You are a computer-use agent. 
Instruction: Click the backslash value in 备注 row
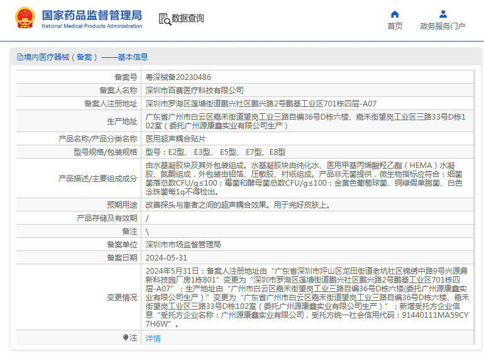[x=147, y=232]
